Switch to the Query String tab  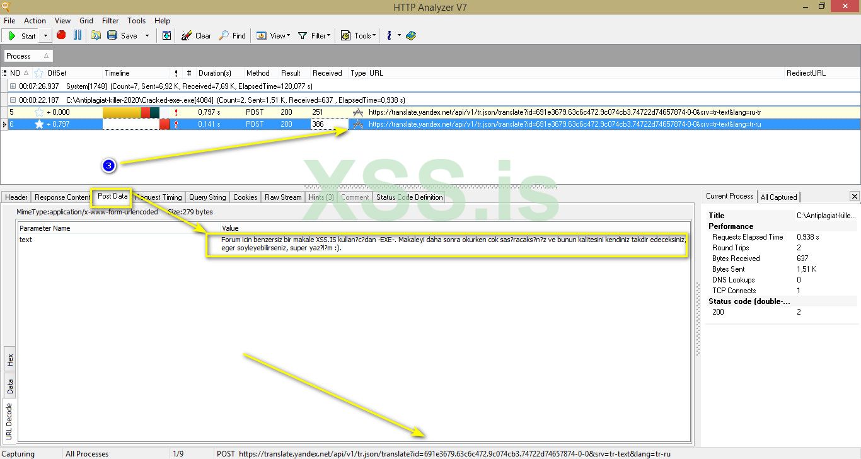tap(207, 197)
